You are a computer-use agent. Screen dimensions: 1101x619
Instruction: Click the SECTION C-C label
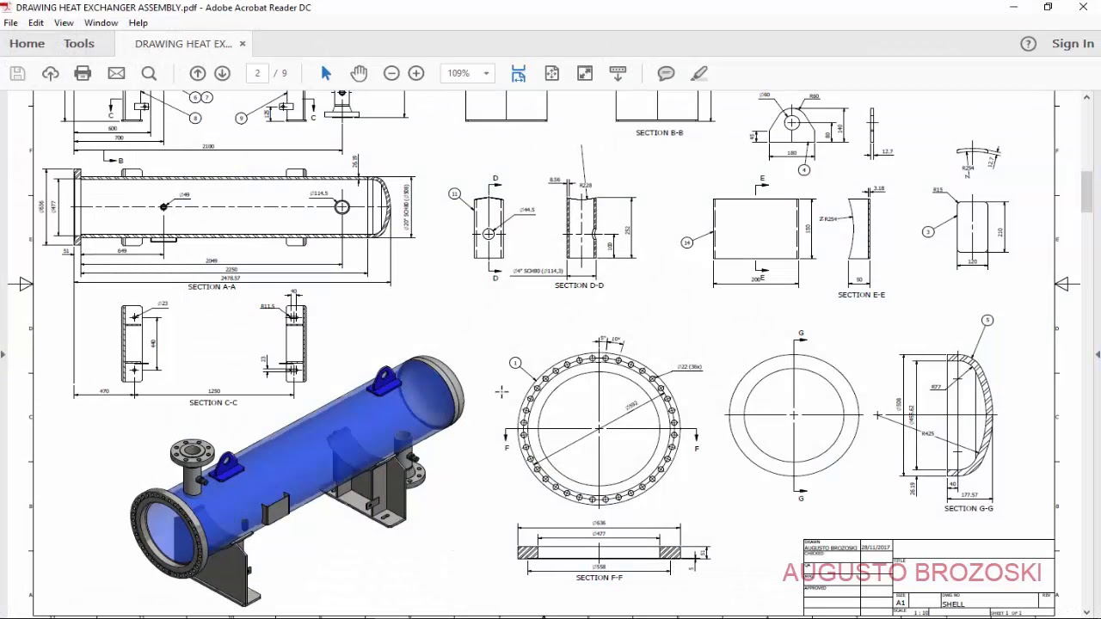click(213, 402)
